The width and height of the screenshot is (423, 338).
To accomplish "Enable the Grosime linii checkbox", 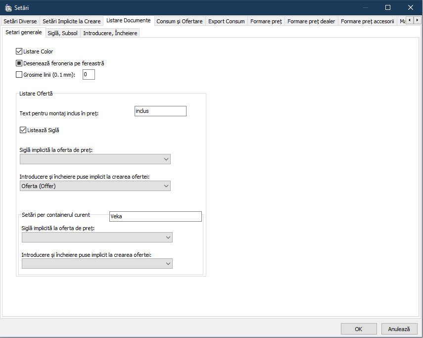I will tap(19, 75).
